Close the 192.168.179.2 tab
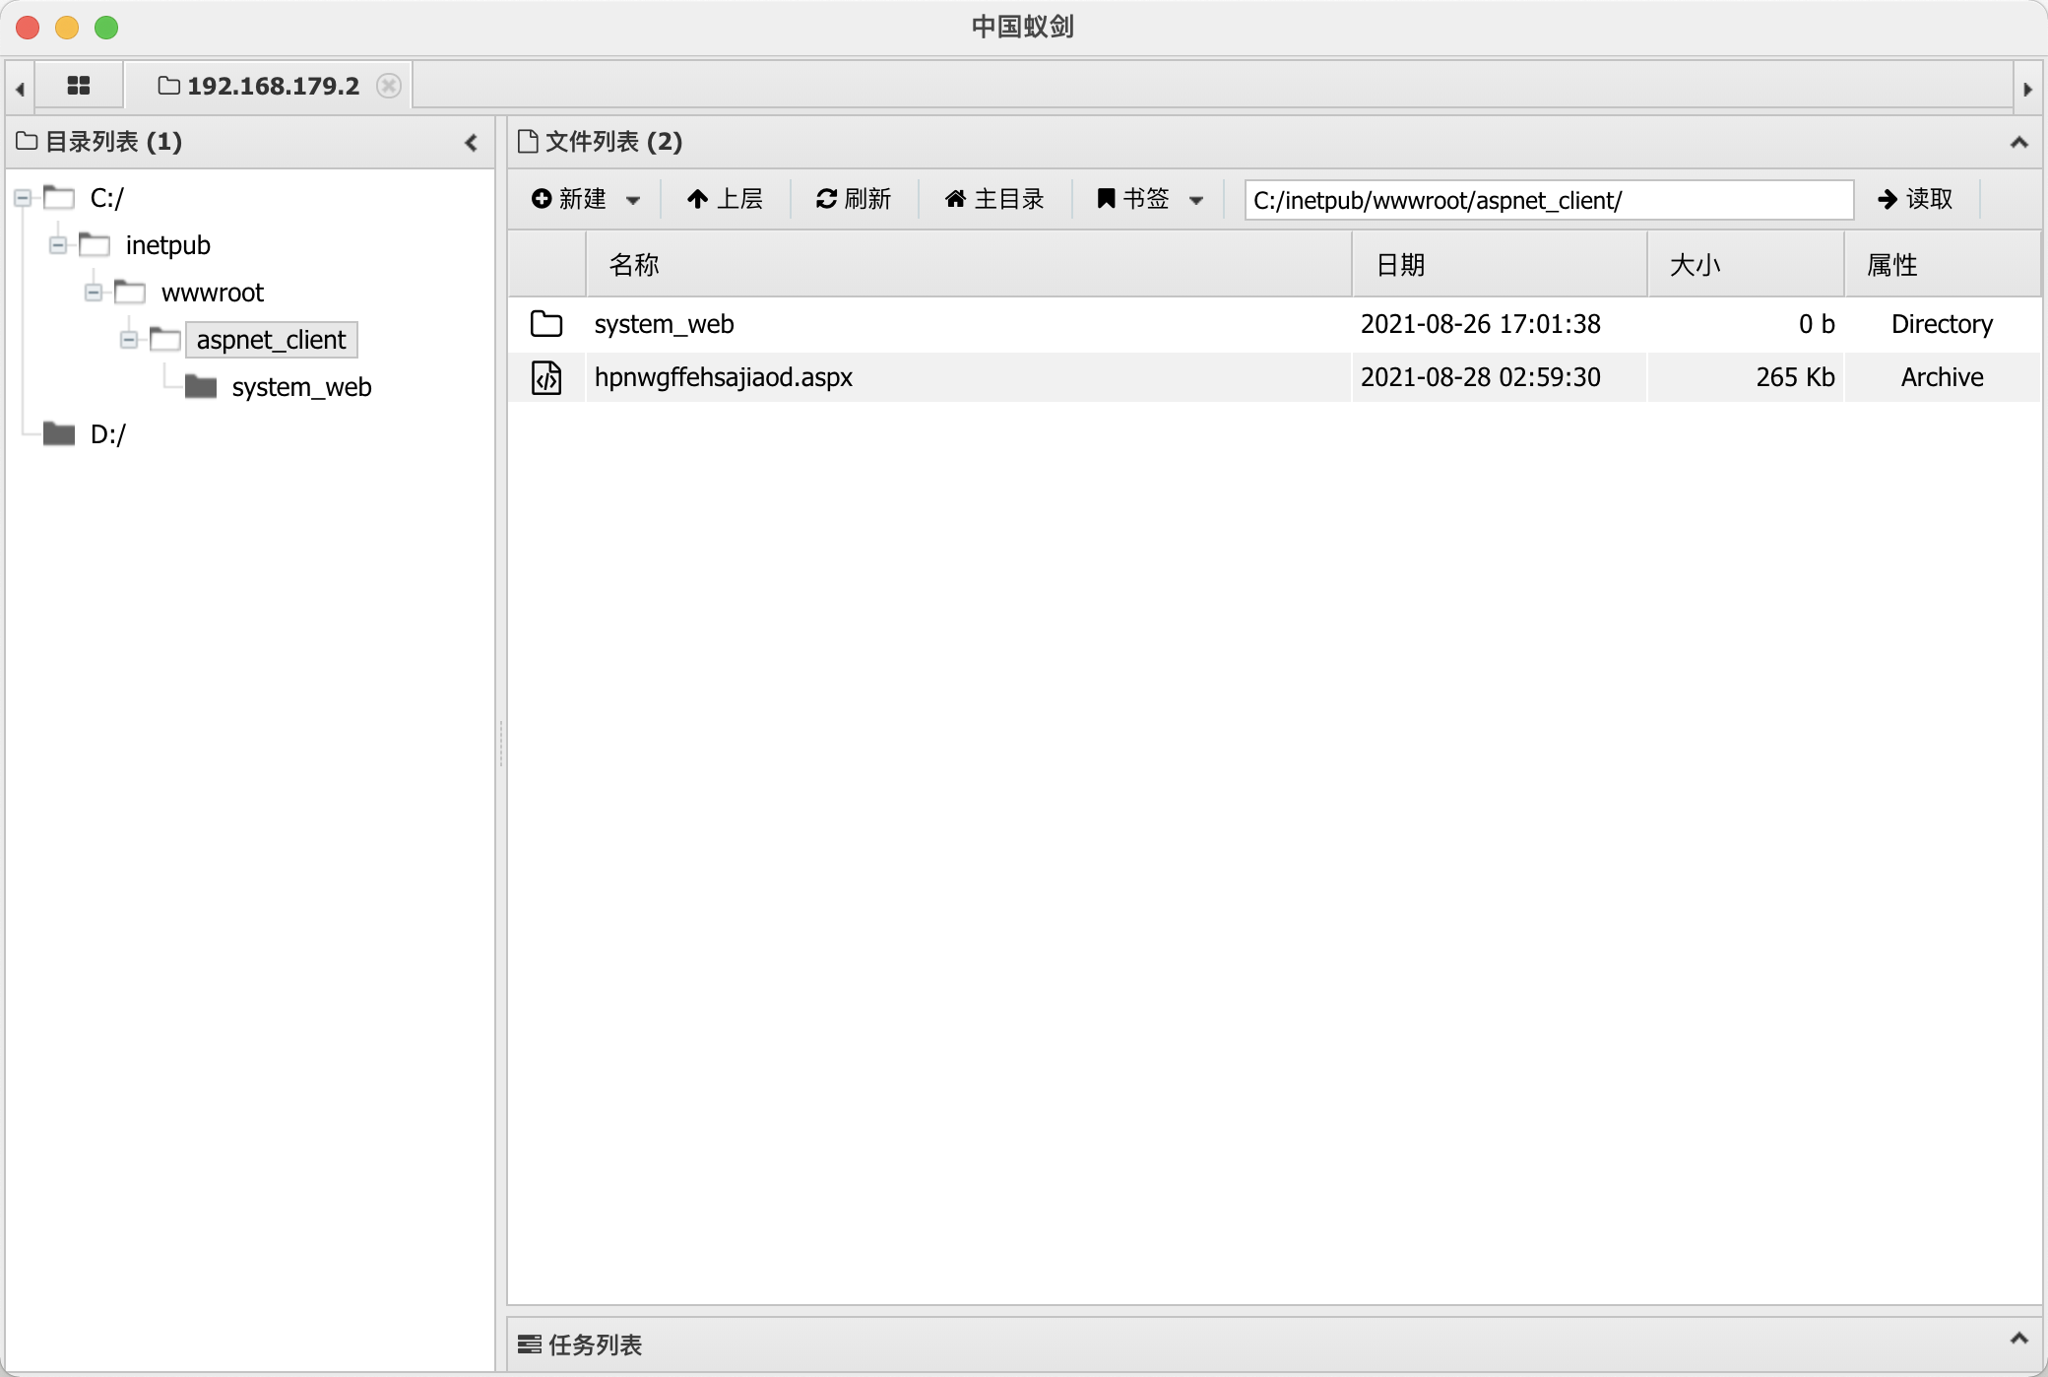 (389, 86)
